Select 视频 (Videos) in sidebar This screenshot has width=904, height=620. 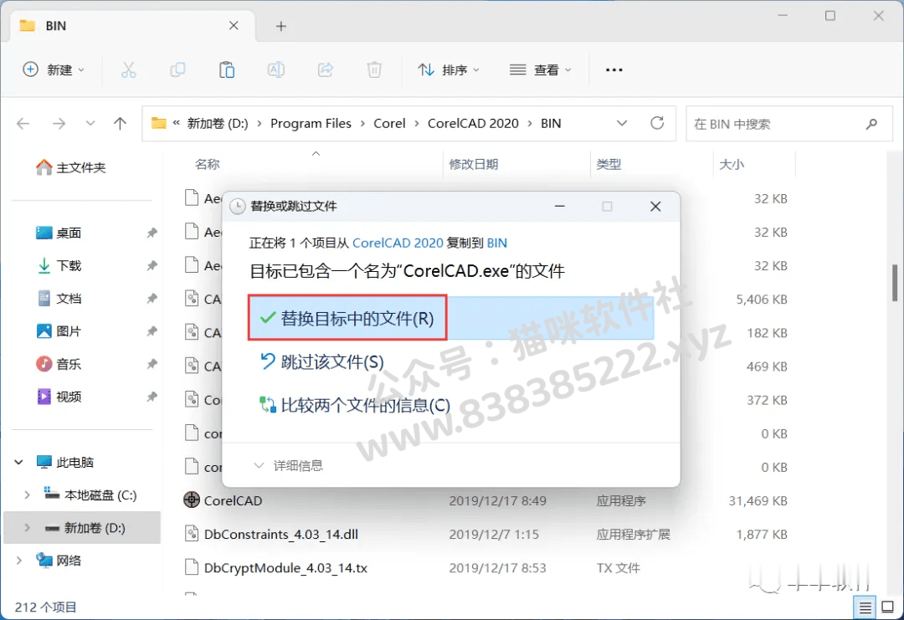click(x=59, y=397)
